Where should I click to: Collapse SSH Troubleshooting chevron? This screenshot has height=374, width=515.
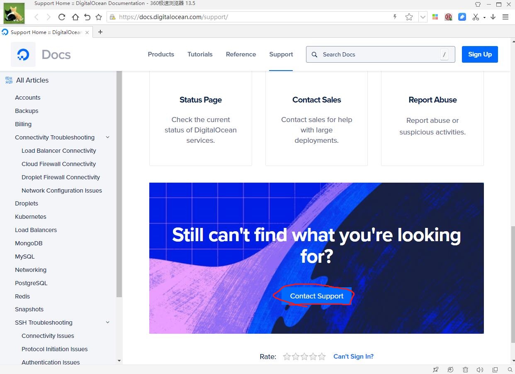108,323
